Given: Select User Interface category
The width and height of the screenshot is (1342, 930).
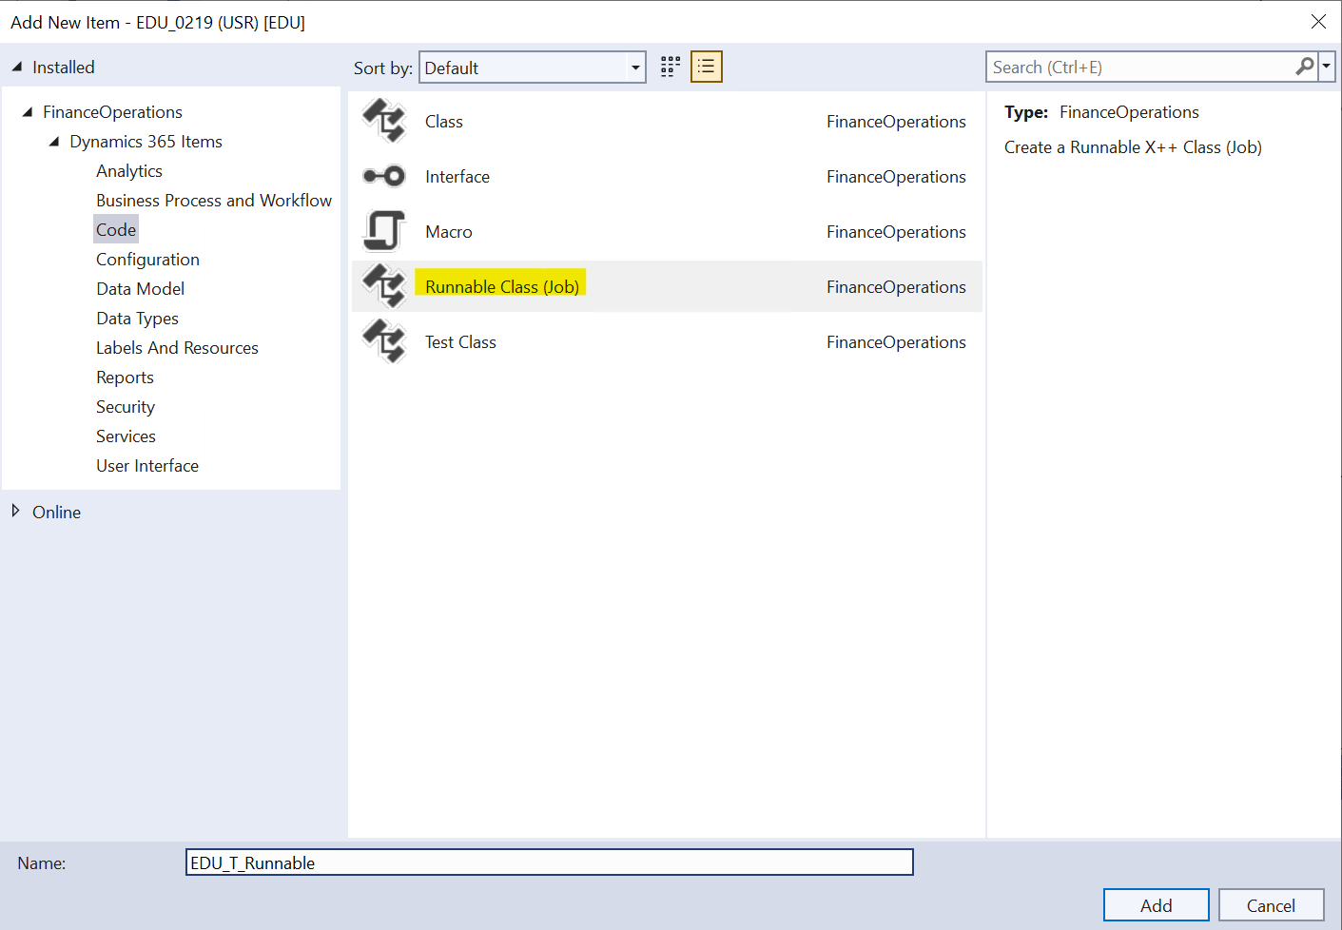Looking at the screenshot, I should [147, 466].
